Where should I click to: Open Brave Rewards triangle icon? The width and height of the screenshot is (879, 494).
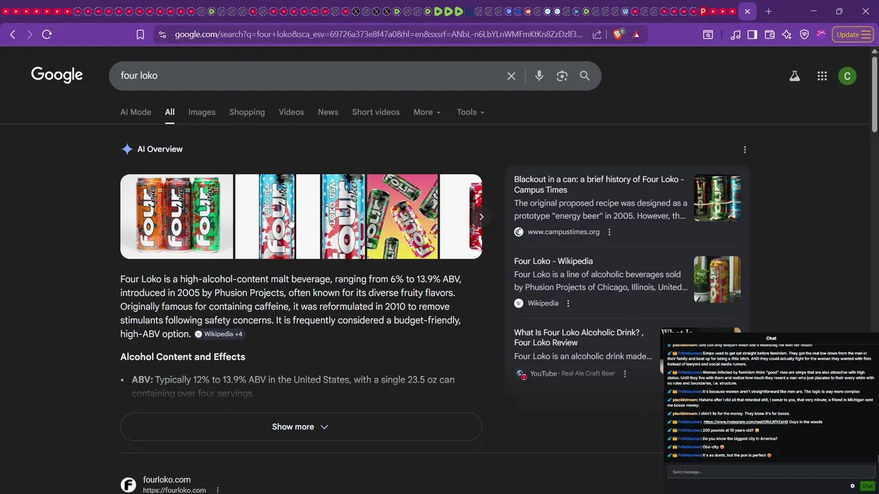pyautogui.click(x=637, y=34)
